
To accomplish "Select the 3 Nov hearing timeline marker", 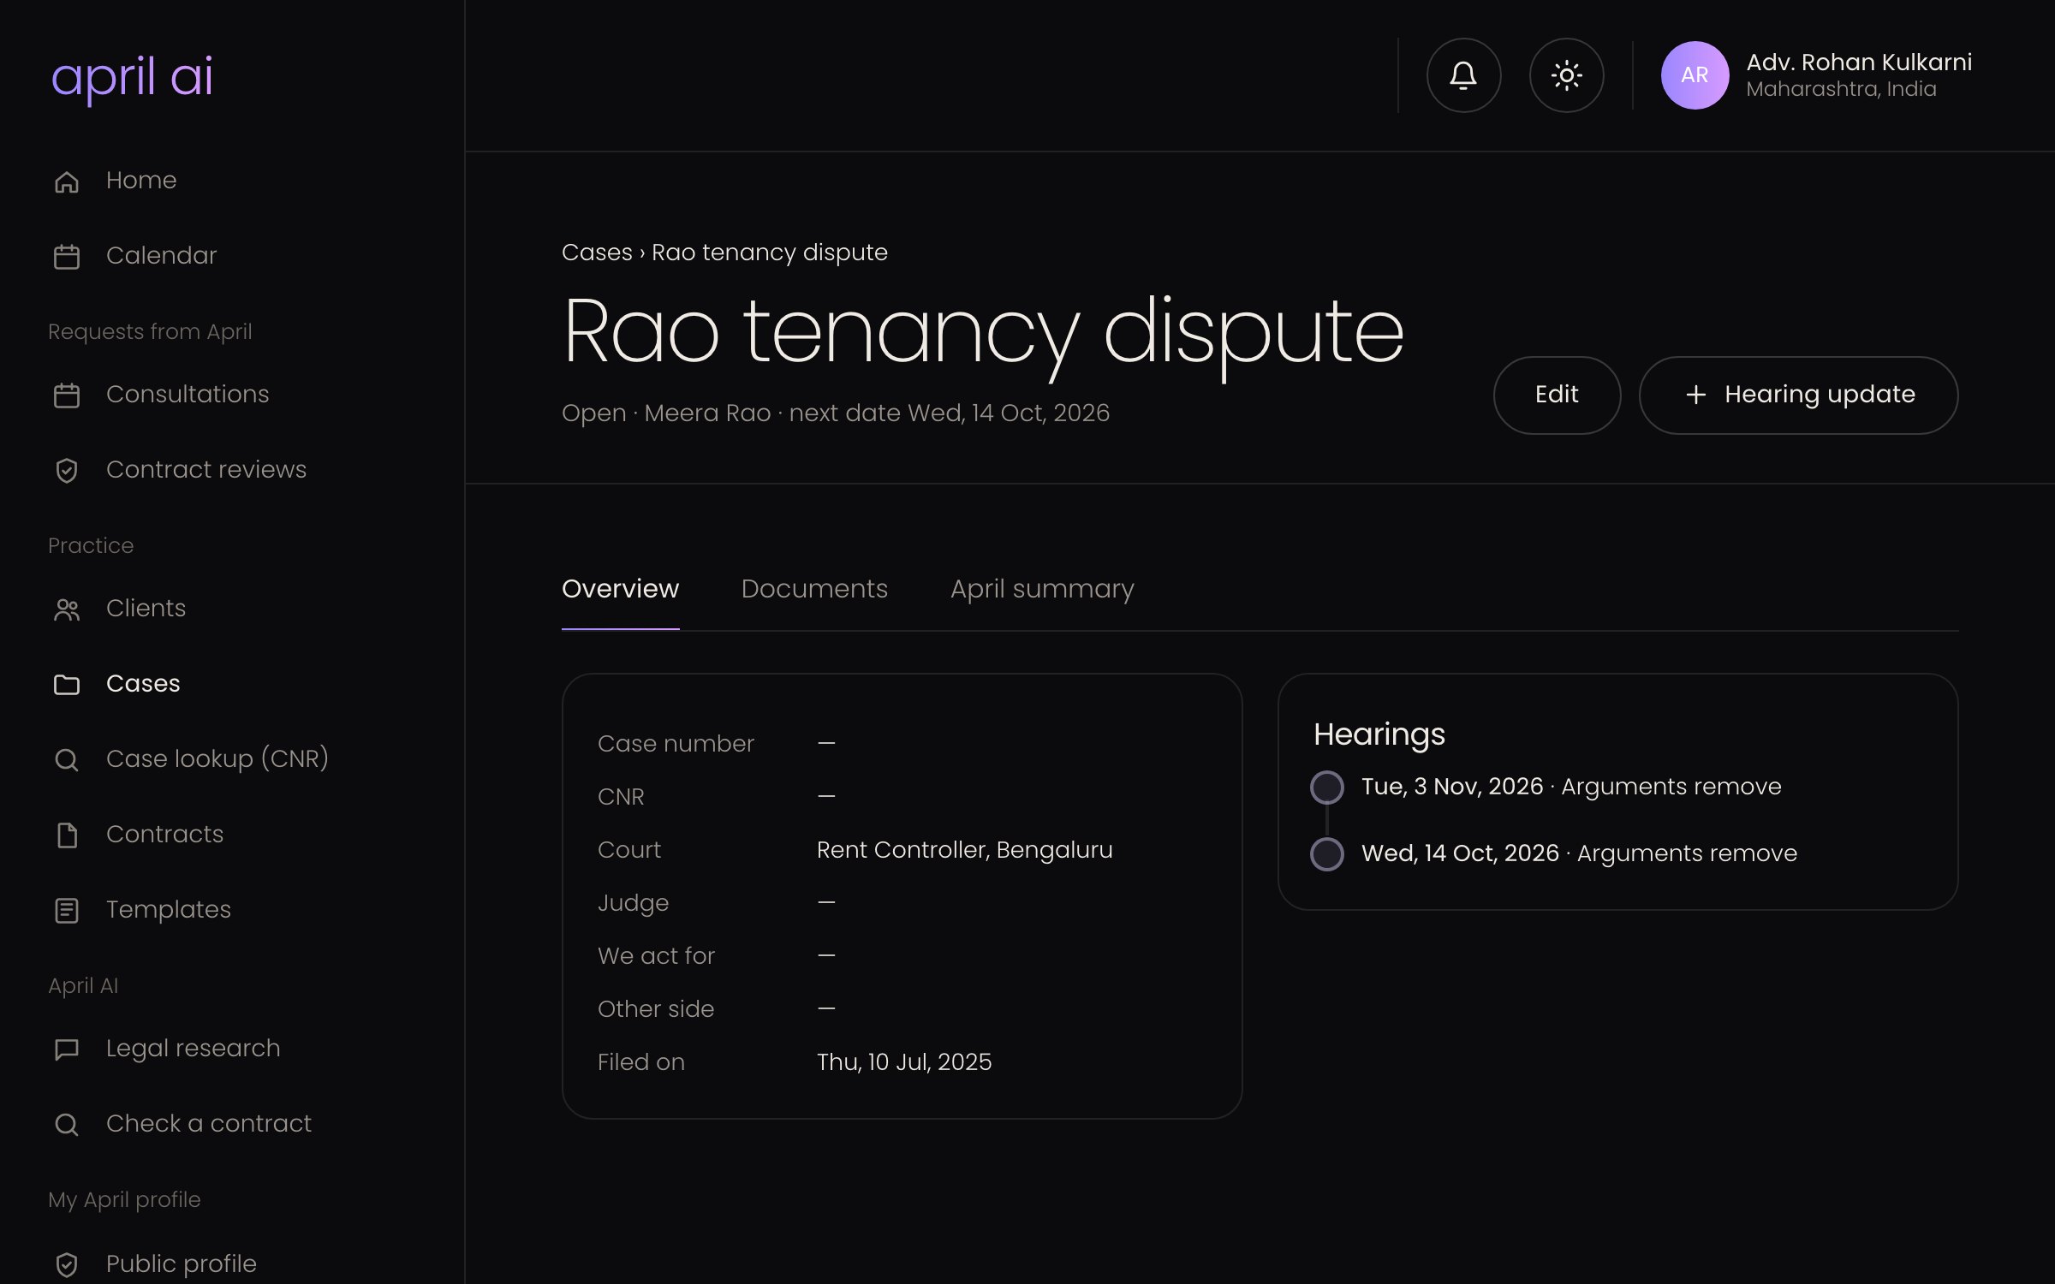I will [x=1327, y=787].
